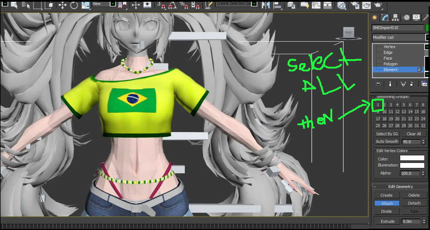
Task: Toggle the Percent Snap icon
Action: [x=183, y=5]
